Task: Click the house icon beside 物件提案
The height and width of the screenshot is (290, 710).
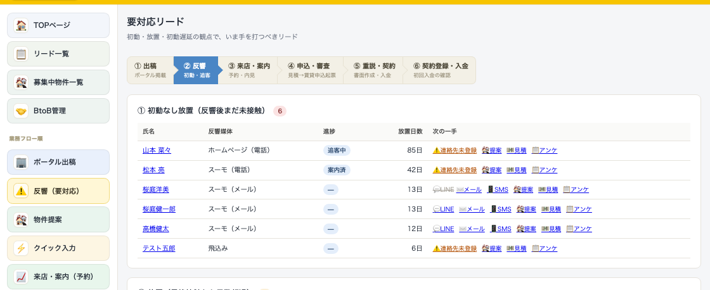Action: (x=21, y=220)
